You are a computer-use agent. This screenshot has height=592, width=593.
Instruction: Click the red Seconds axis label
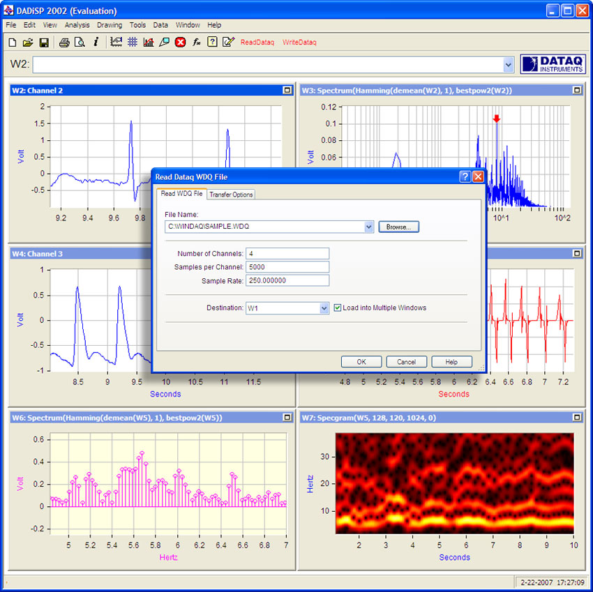point(454,394)
